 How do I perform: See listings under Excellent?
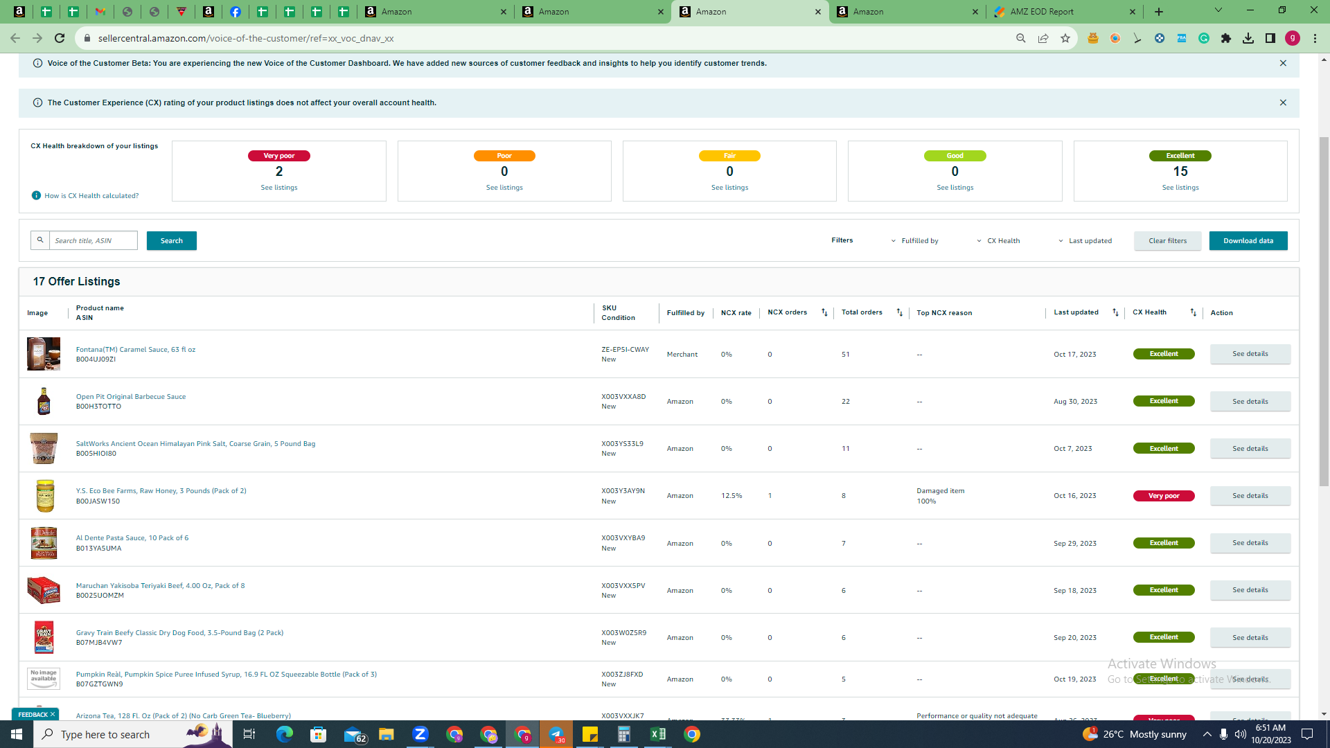coord(1180,188)
